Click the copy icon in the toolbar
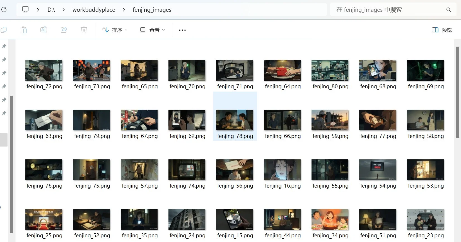This screenshot has height=242, width=461. [4, 30]
